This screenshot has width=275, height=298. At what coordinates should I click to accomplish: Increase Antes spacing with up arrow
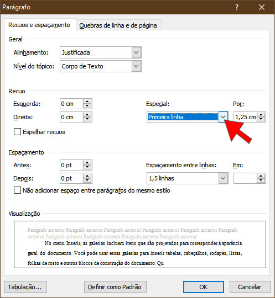tap(87, 162)
